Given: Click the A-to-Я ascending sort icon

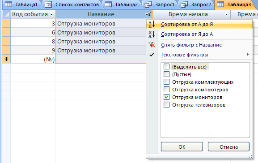Looking at the screenshot, I should pos(152,24).
